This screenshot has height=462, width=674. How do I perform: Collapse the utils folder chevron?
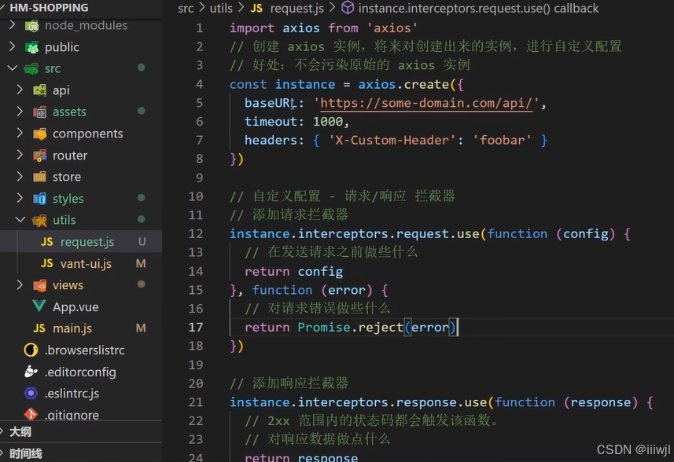tap(20, 219)
